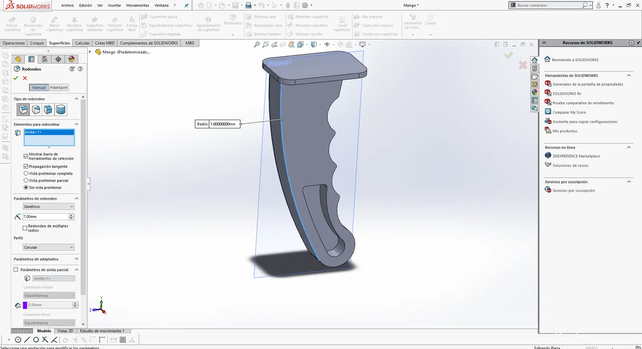
Task: Toggle Mostrar barra de herramientas de selección
Action: tap(26, 156)
